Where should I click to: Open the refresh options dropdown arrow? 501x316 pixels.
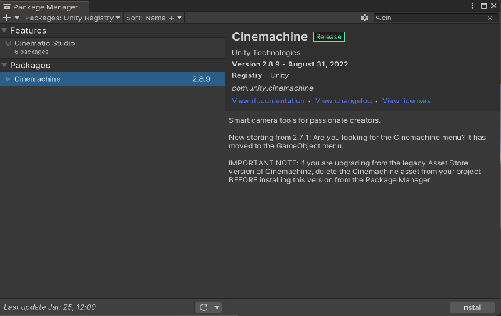pyautogui.click(x=216, y=307)
